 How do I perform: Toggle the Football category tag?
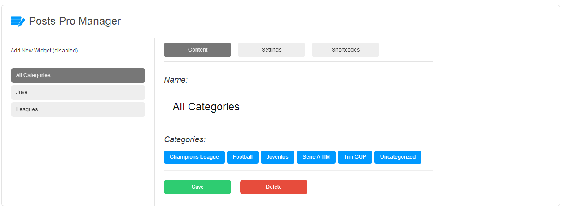[x=243, y=157]
